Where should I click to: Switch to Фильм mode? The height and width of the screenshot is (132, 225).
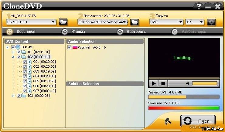(65, 32)
